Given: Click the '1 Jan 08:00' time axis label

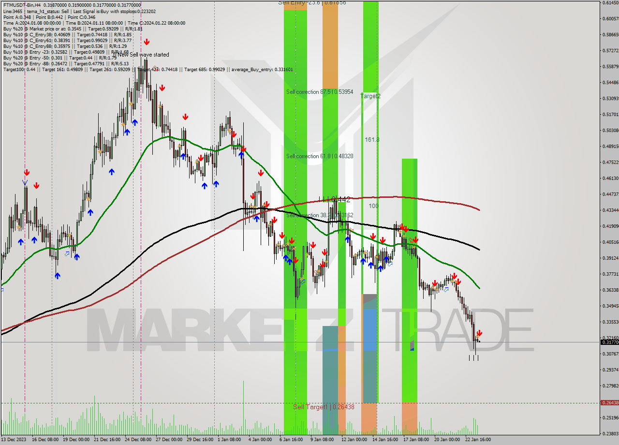Looking at the screenshot, I should coord(229,440).
